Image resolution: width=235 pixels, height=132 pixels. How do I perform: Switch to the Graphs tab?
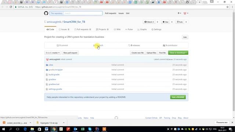(x=142, y=29)
